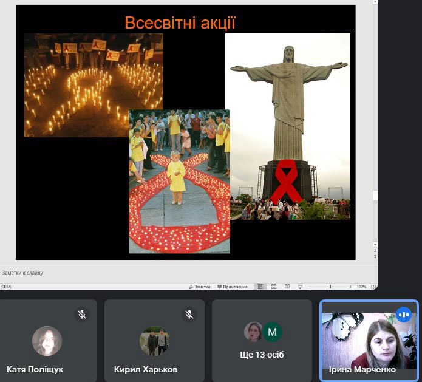Image resolution: width=422 pixels, height=382 pixels.
Task: Click the slide scrollbar up arrow
Action: [375, 2]
